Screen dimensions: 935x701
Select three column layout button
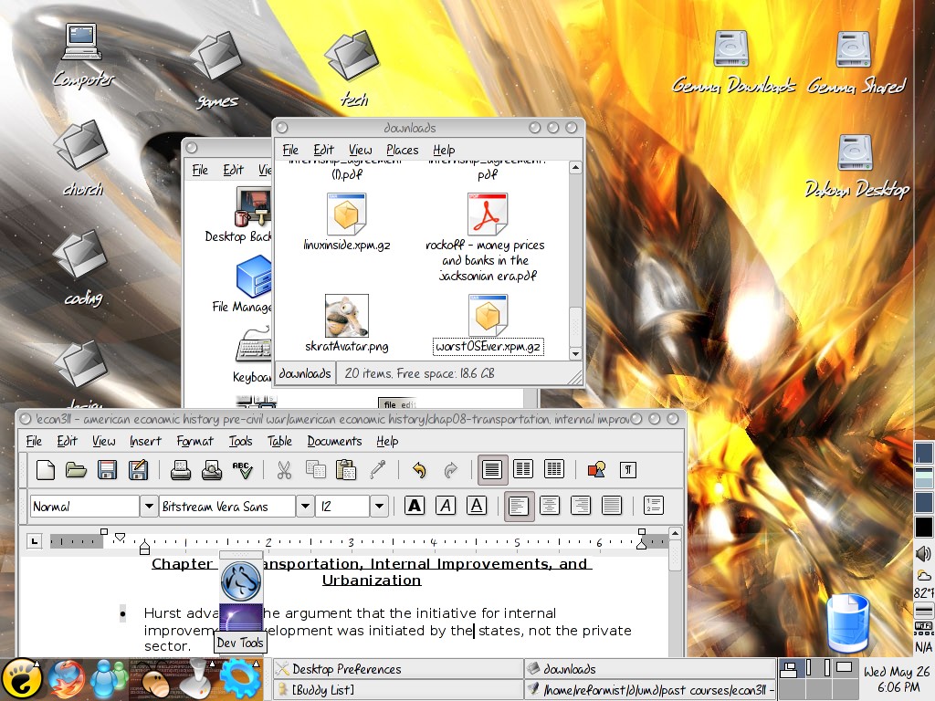click(554, 470)
